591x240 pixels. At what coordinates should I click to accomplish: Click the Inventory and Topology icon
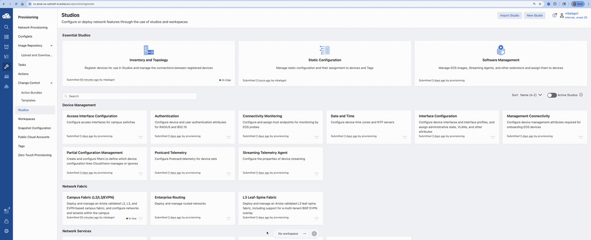(148, 50)
